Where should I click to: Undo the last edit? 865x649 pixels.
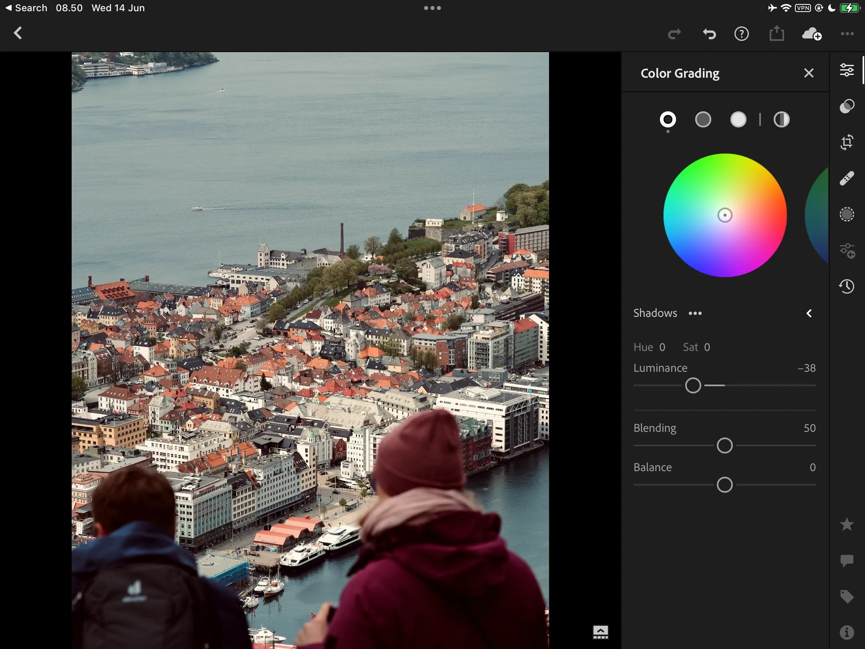[709, 34]
